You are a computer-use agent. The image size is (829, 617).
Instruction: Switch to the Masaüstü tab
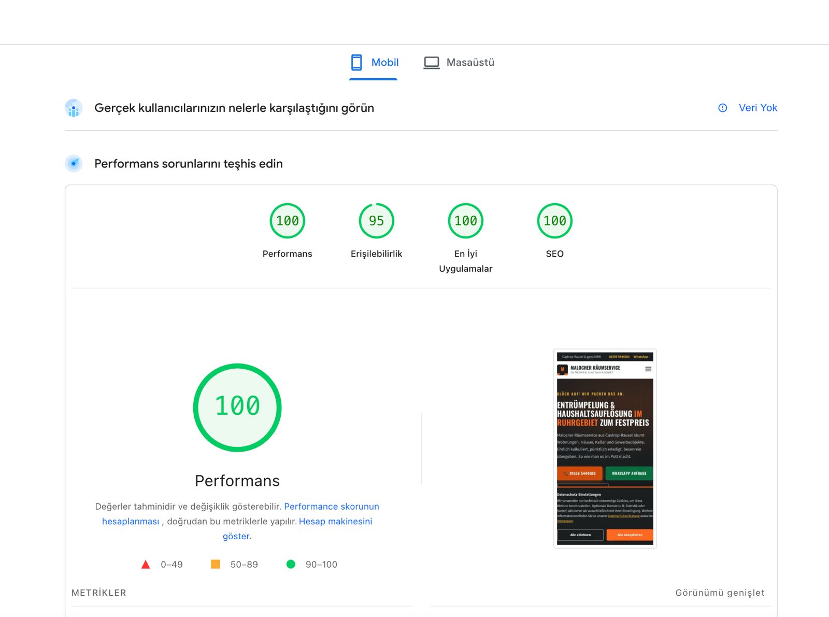(x=459, y=62)
